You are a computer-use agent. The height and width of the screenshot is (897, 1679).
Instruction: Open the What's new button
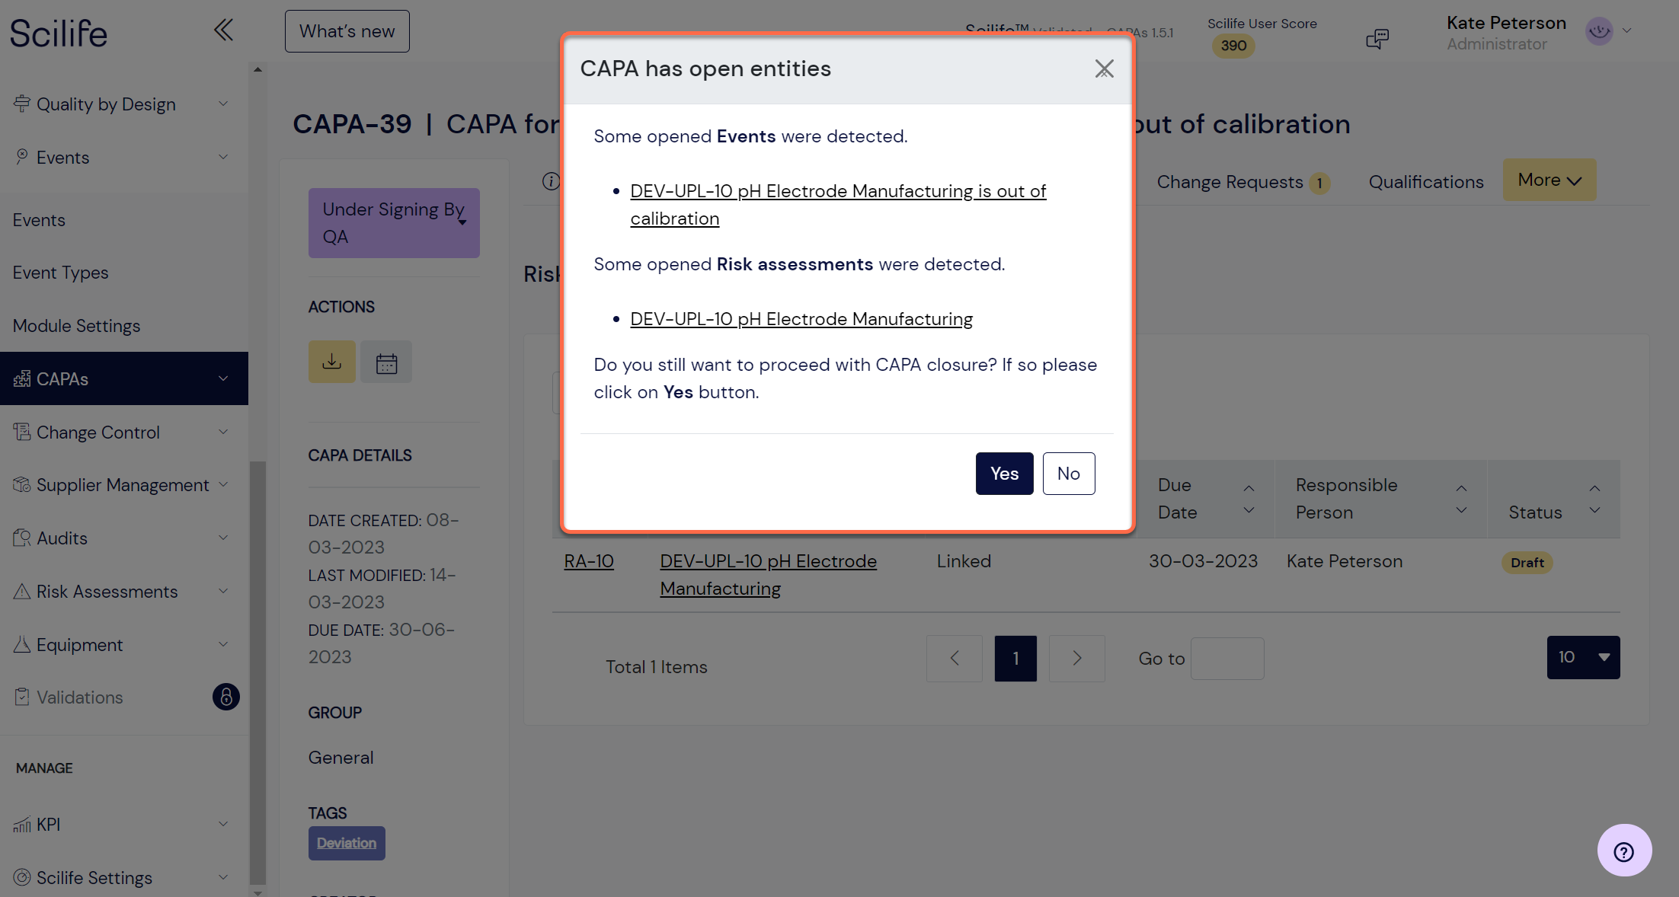pyautogui.click(x=347, y=31)
